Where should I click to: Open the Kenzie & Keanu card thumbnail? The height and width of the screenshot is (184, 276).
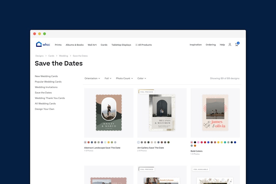pyautogui.click(x=162, y=175)
